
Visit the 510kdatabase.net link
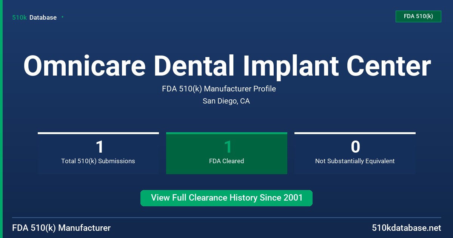click(406, 228)
